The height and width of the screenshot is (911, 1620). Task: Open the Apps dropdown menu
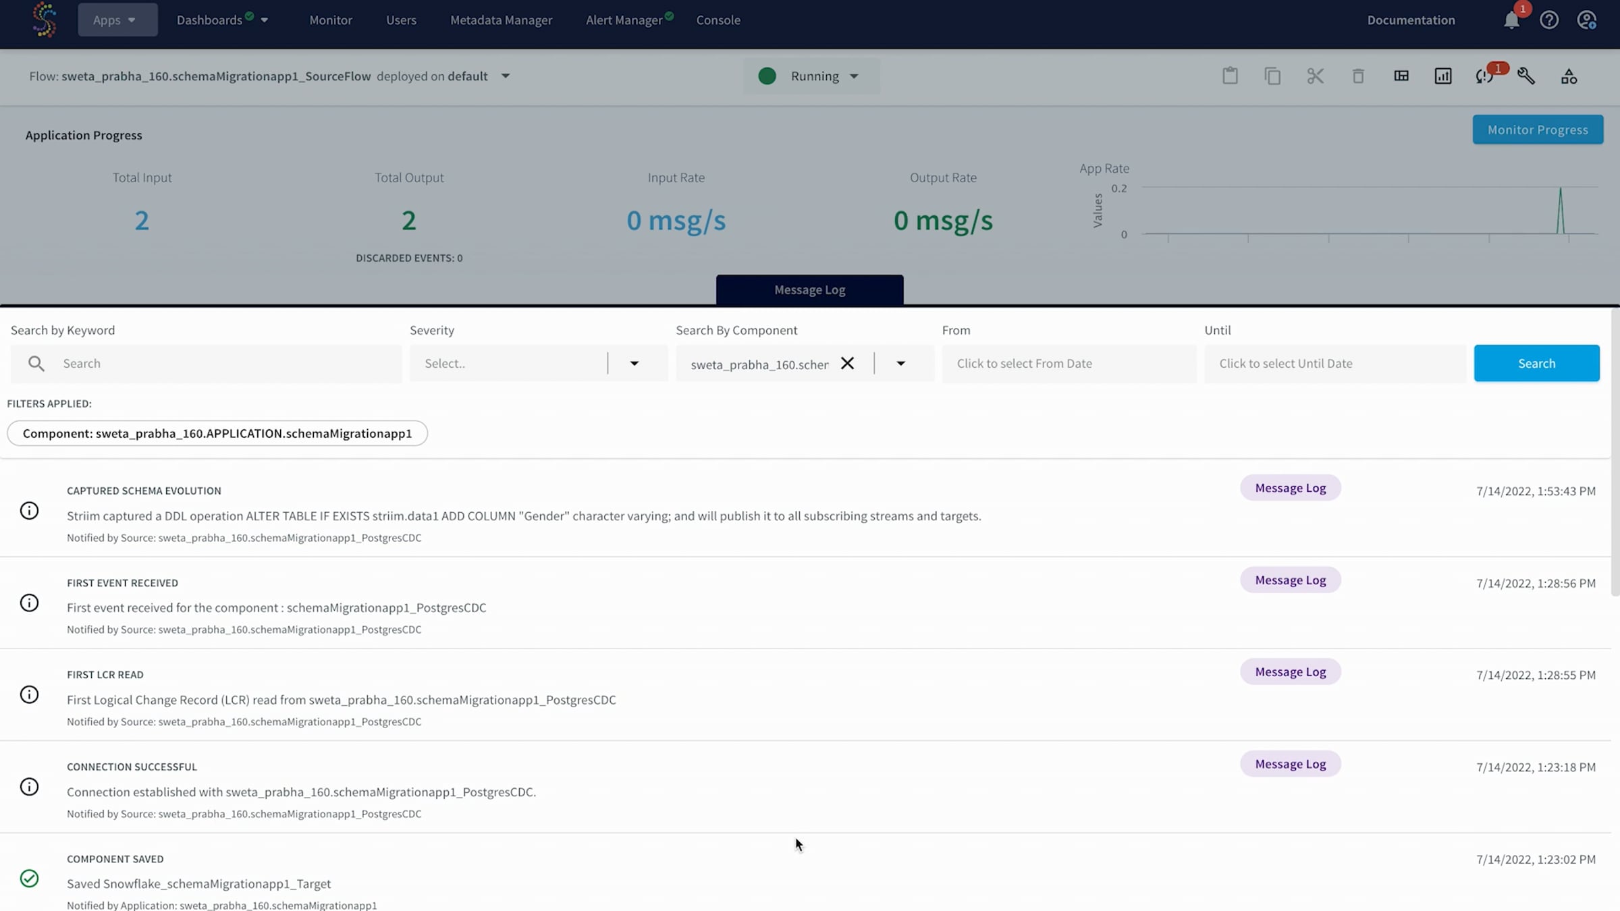tap(117, 20)
